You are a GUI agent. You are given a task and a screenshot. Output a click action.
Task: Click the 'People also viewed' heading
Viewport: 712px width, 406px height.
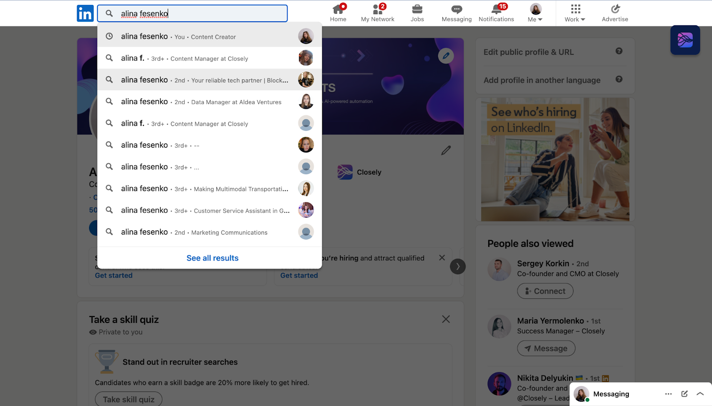(x=530, y=244)
